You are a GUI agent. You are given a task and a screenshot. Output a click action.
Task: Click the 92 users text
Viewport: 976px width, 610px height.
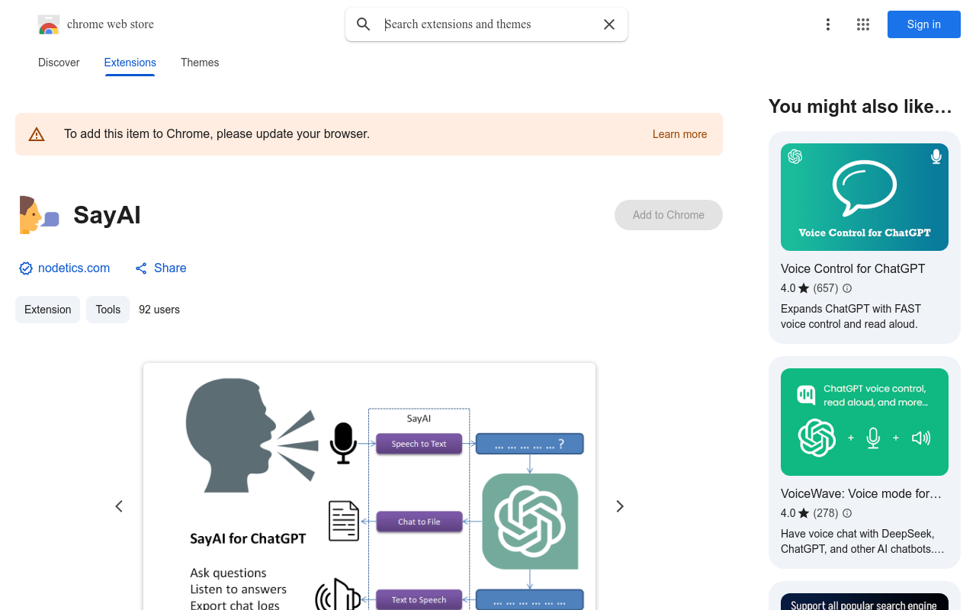[x=159, y=310]
